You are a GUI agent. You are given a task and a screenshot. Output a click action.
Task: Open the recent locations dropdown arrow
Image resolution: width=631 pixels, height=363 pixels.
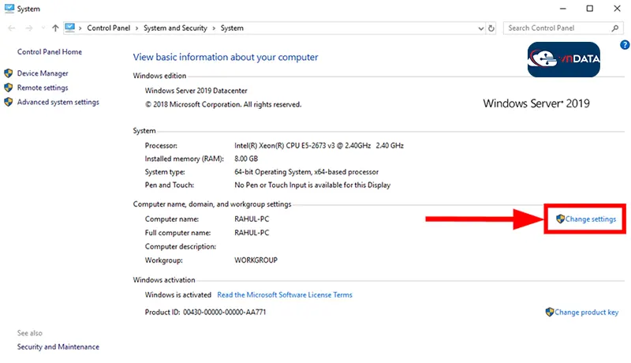click(43, 28)
